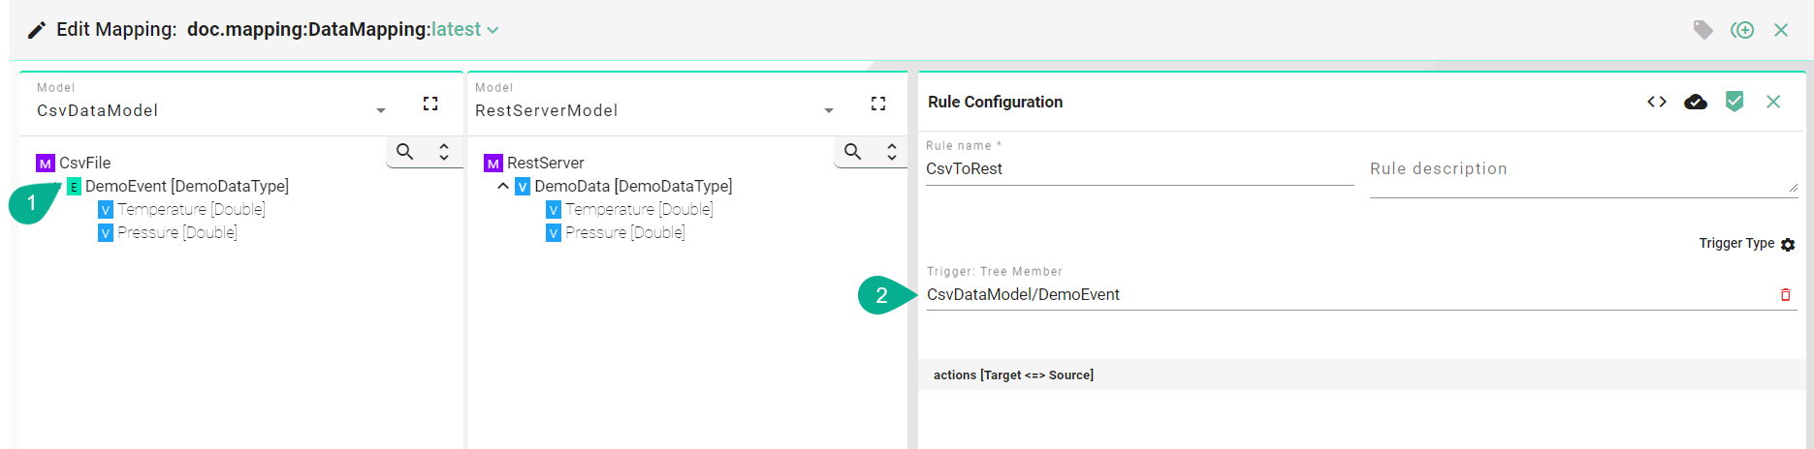Click the Rule name input field

coord(1138,169)
